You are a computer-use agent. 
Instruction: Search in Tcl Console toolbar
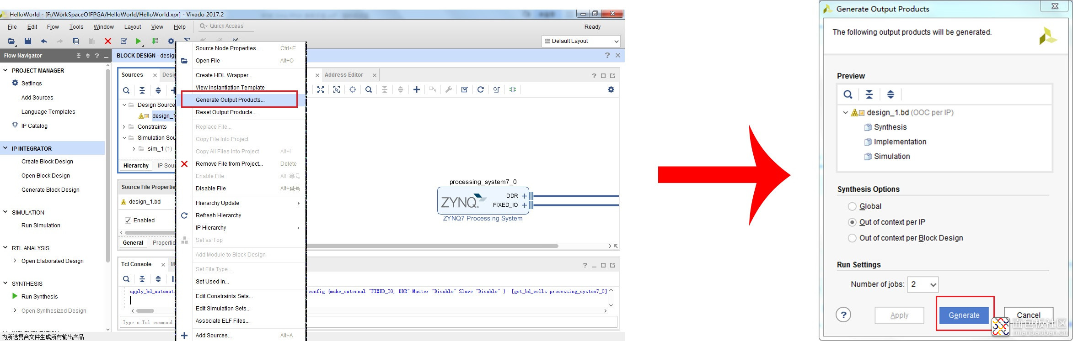pos(126,279)
